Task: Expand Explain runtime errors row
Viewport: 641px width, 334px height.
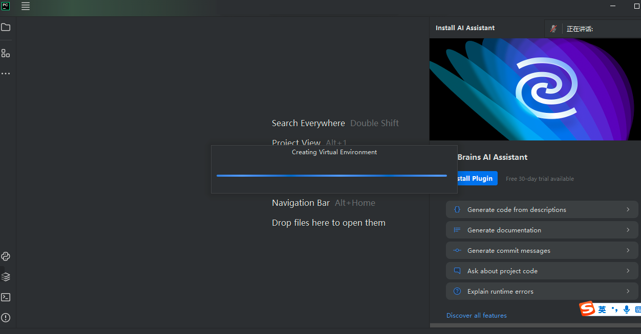Action: coord(542,291)
